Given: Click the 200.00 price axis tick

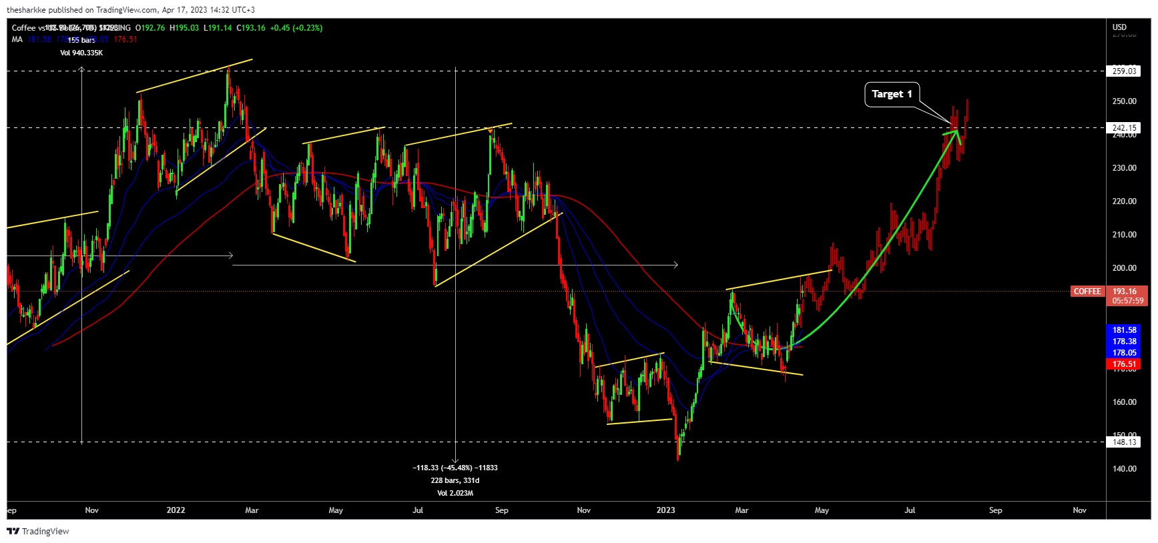Looking at the screenshot, I should pos(1124,268).
